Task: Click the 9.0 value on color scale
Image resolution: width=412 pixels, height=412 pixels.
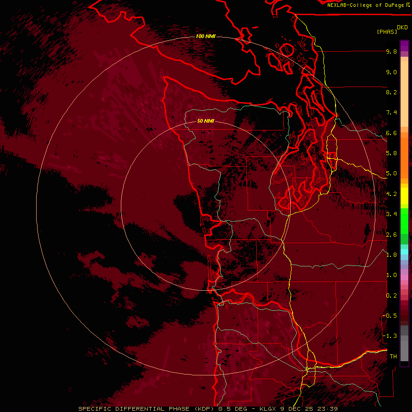Action: [391, 72]
